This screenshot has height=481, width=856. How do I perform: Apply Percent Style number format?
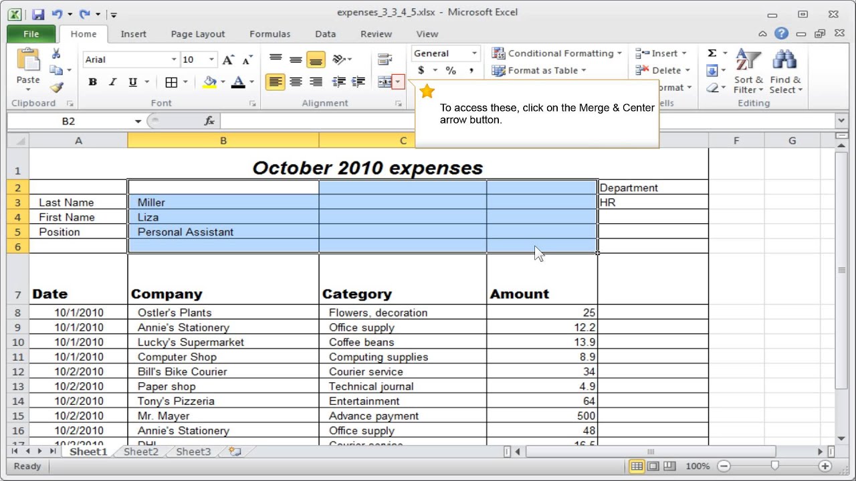(x=451, y=70)
